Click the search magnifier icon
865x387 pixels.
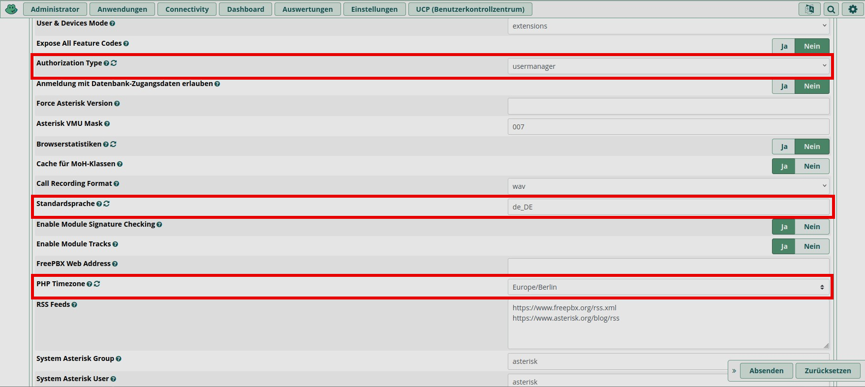pyautogui.click(x=831, y=9)
